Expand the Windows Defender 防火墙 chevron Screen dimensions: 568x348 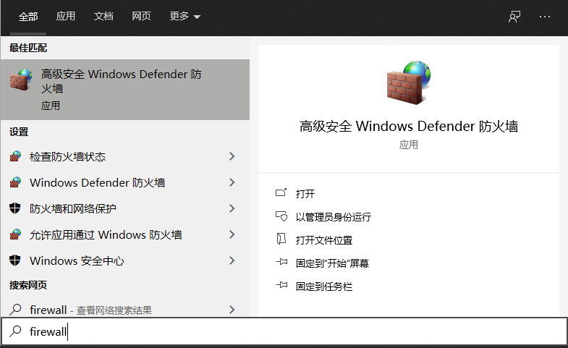(232, 182)
